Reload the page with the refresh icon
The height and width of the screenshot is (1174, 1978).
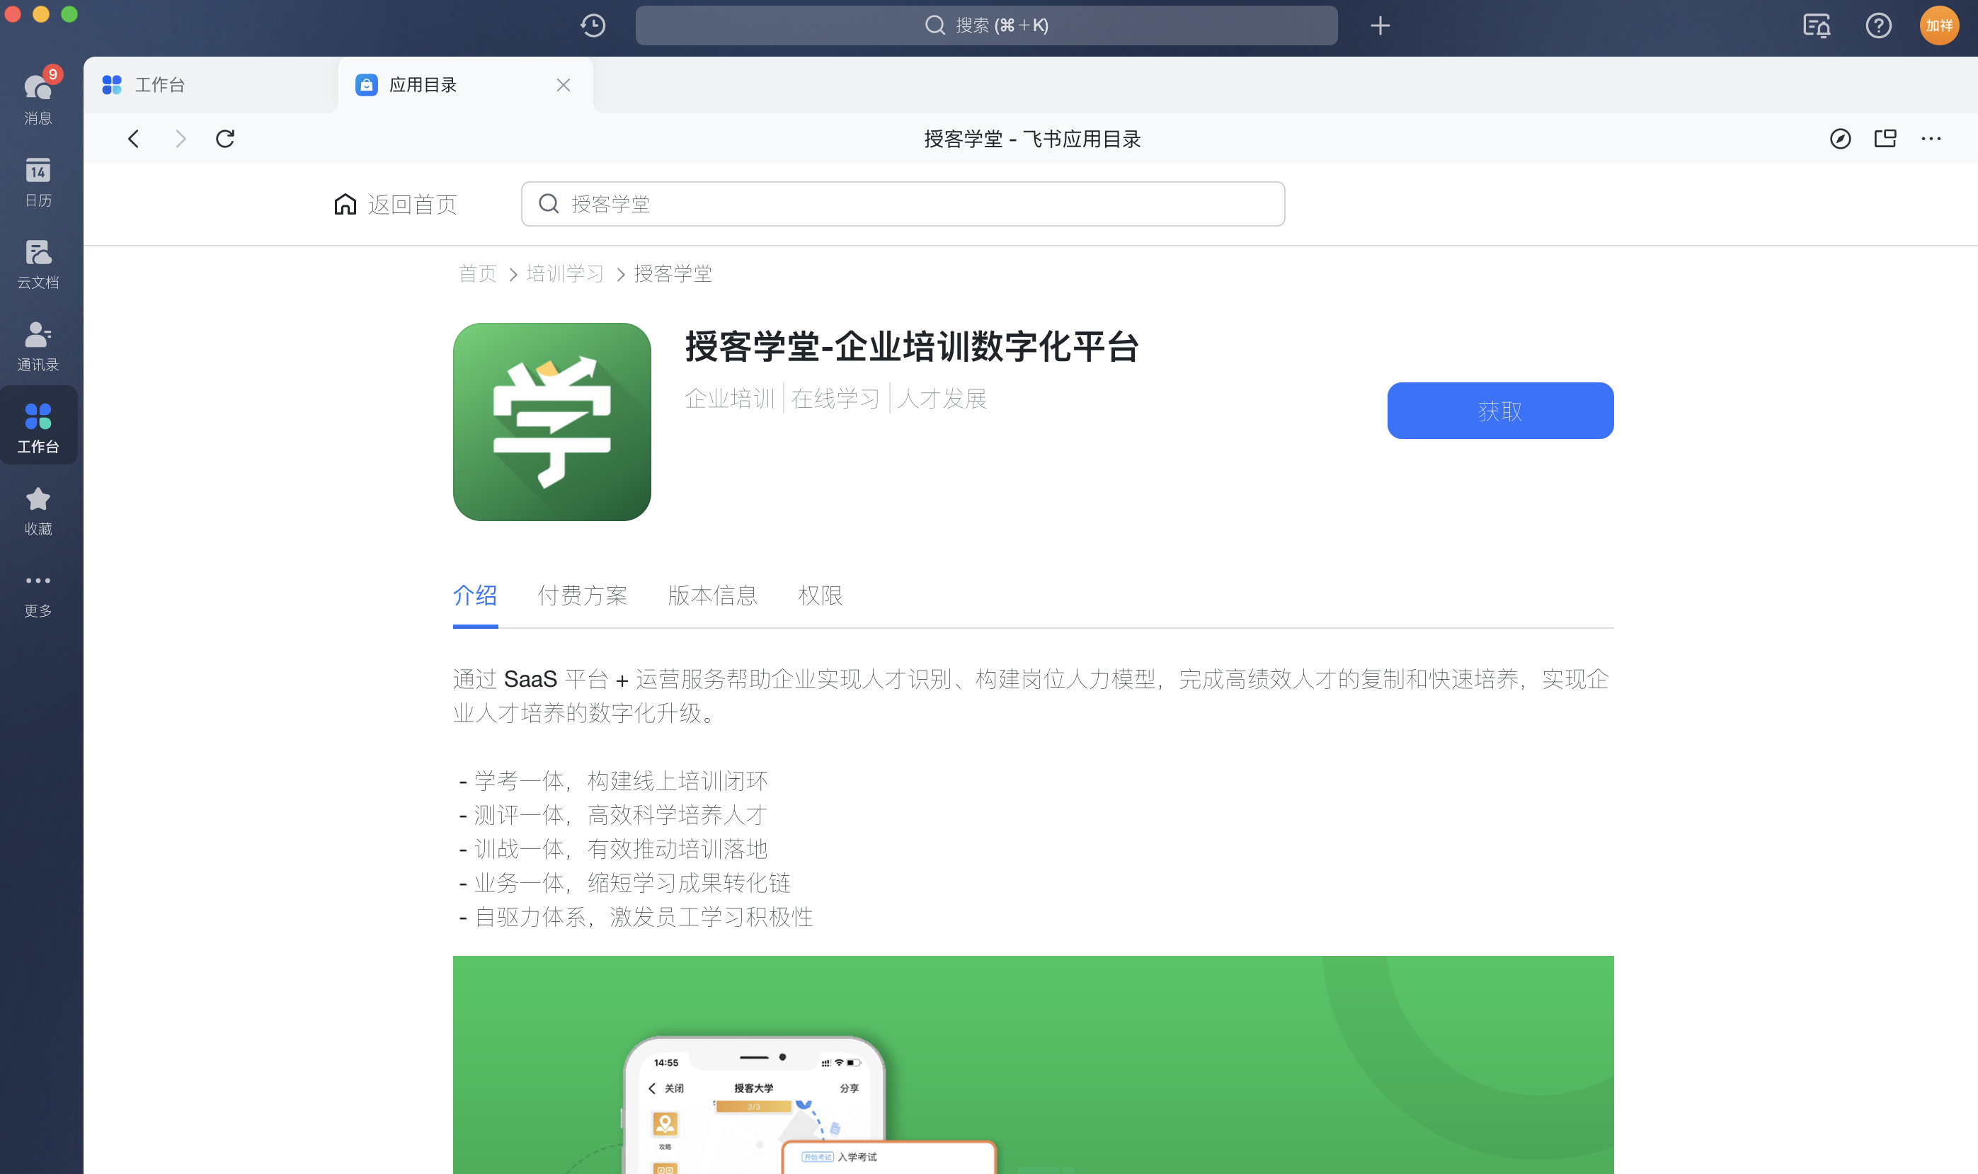224,139
